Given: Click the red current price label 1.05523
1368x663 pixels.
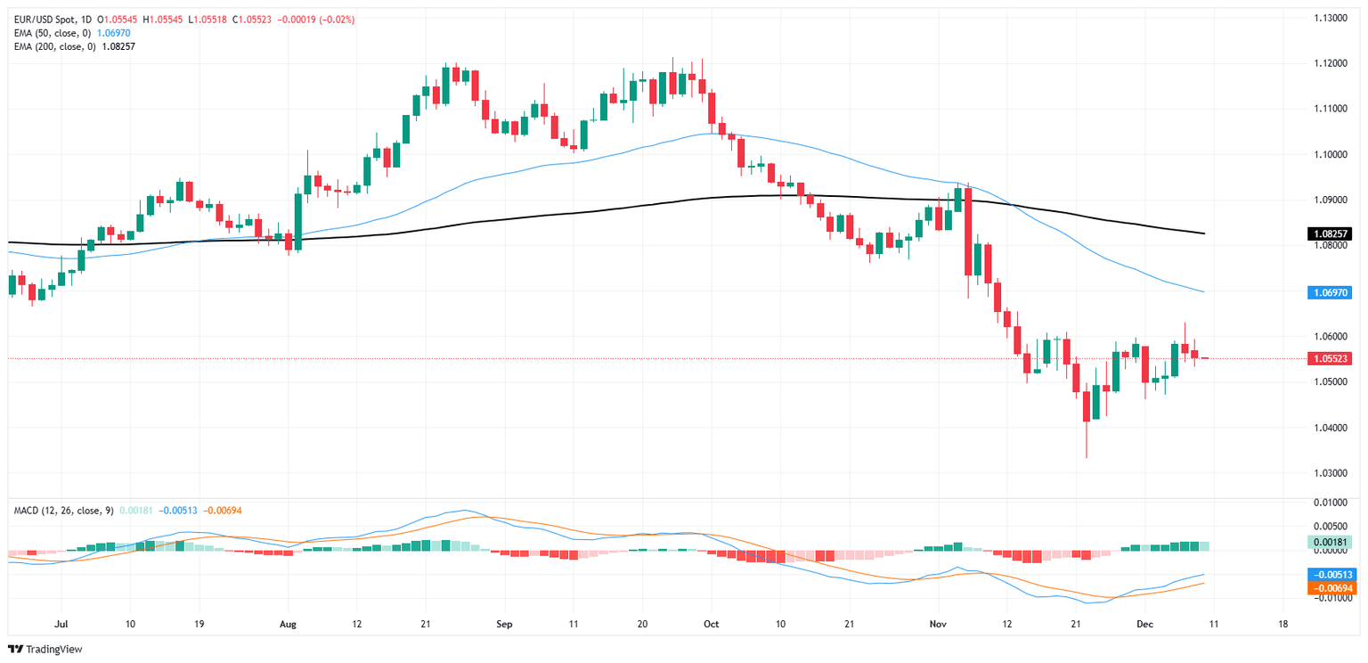Looking at the screenshot, I should (x=1331, y=358).
